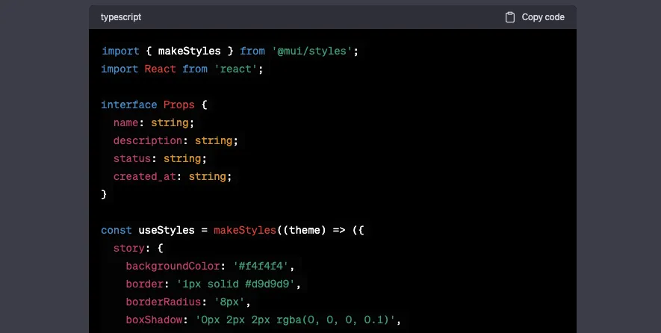Viewport: 661px width, 333px height.
Task: Click the closing brace of Props interface
Action: tap(104, 194)
